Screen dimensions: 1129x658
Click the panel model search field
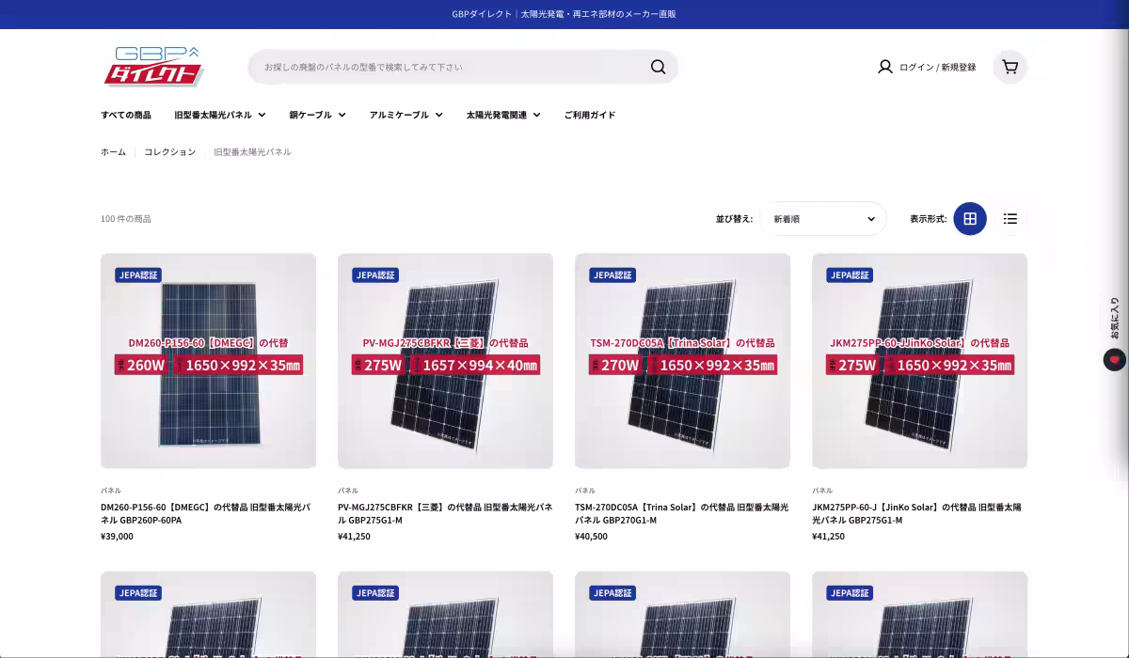point(452,67)
